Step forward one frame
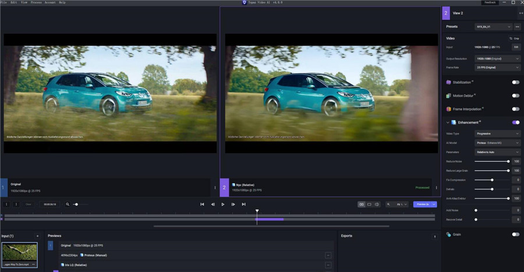The width and height of the screenshot is (524, 272). [x=233, y=204]
